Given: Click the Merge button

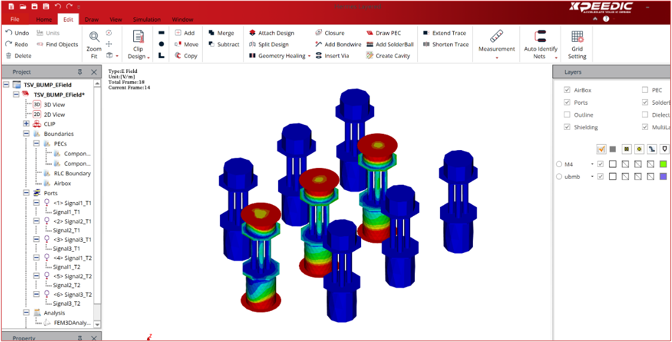Looking at the screenshot, I should (x=221, y=33).
